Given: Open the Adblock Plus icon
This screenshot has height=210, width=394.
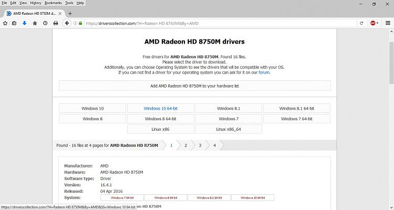Looking at the screenshot, I should coord(372,23).
